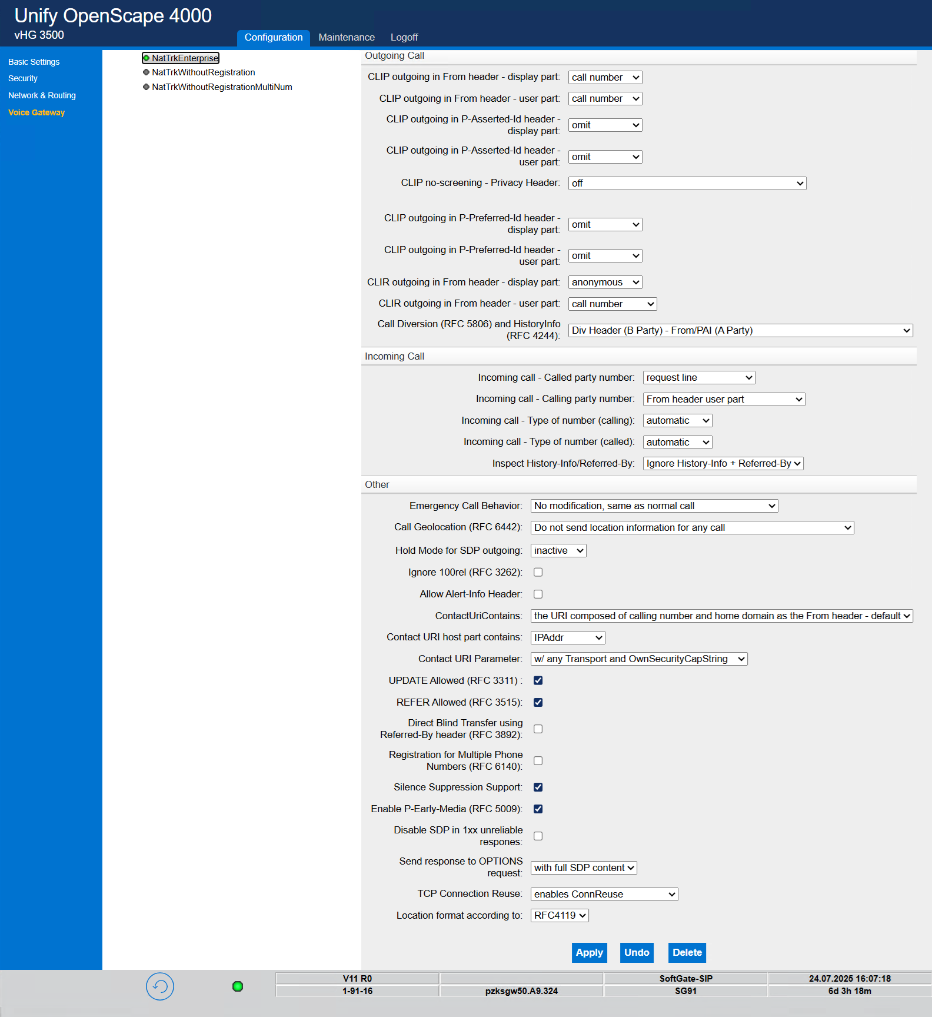932x1017 pixels.
Task: Open Security in sidebar
Action: (23, 78)
